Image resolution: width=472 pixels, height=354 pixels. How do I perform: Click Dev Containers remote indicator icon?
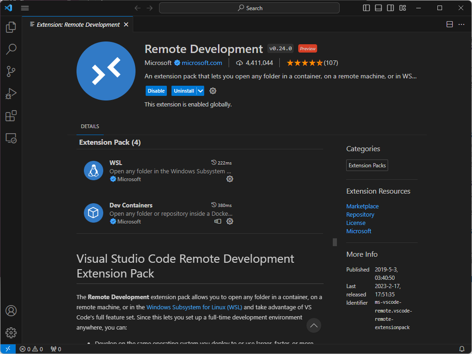click(218, 222)
